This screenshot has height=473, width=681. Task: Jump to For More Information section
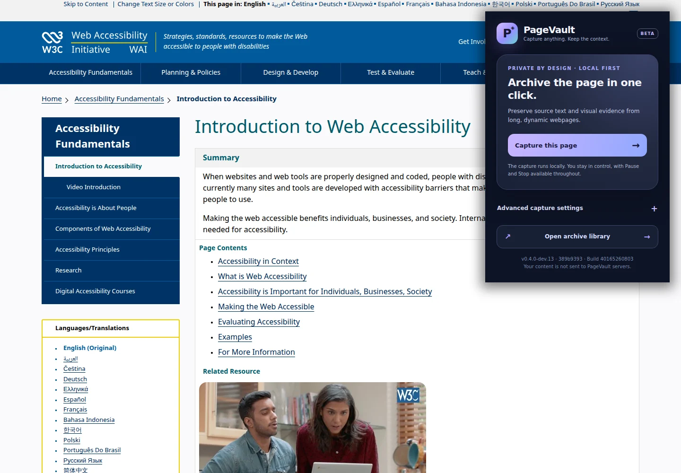(x=256, y=352)
